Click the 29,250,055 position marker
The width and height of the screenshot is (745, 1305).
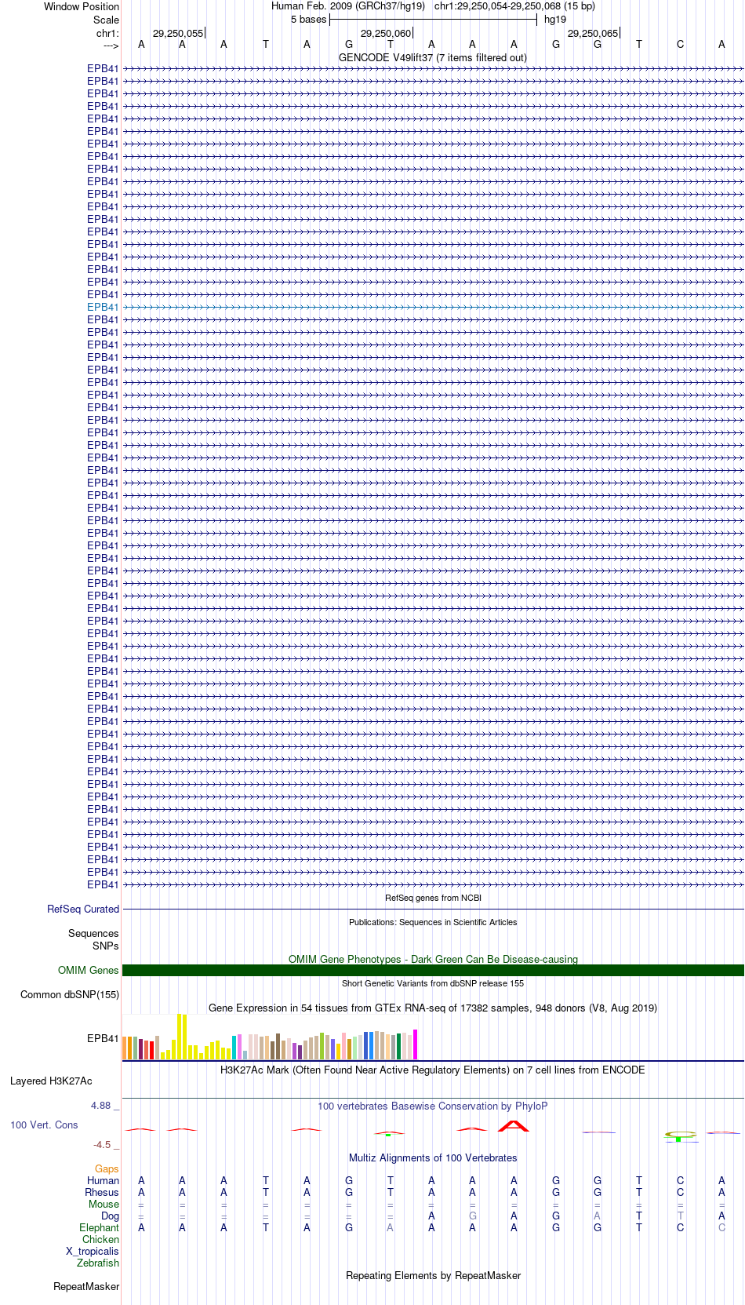point(178,33)
